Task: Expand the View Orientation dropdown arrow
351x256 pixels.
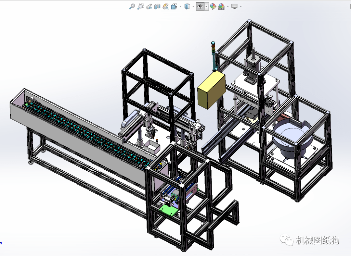Action: click(x=180, y=7)
